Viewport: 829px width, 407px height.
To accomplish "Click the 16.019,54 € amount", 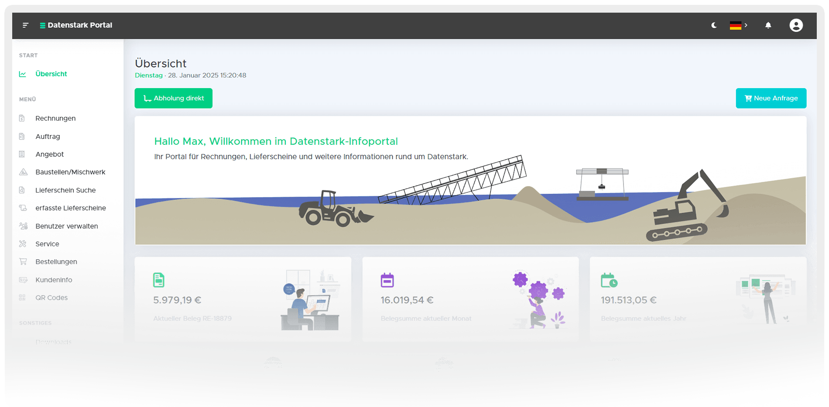I will (x=407, y=300).
